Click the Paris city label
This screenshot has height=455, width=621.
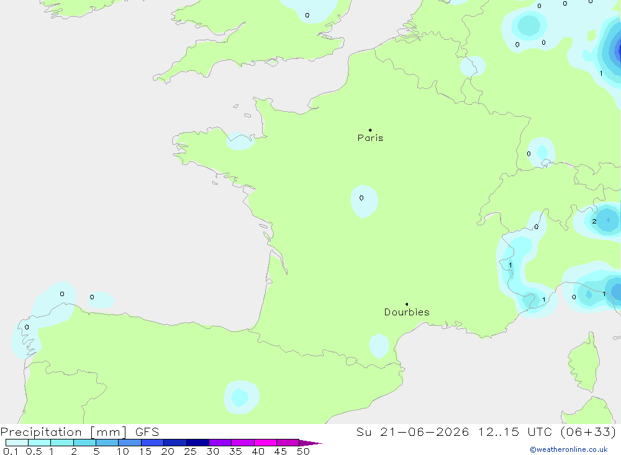tap(370, 138)
